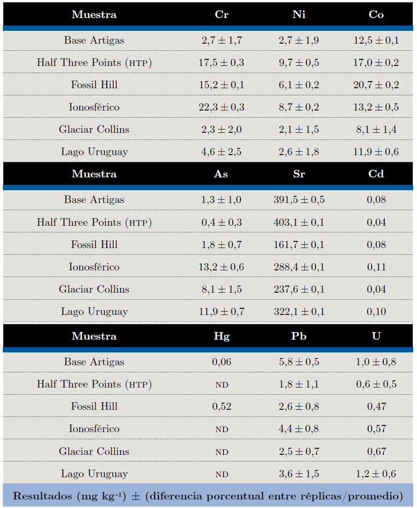Click the Cr column header

(222, 14)
